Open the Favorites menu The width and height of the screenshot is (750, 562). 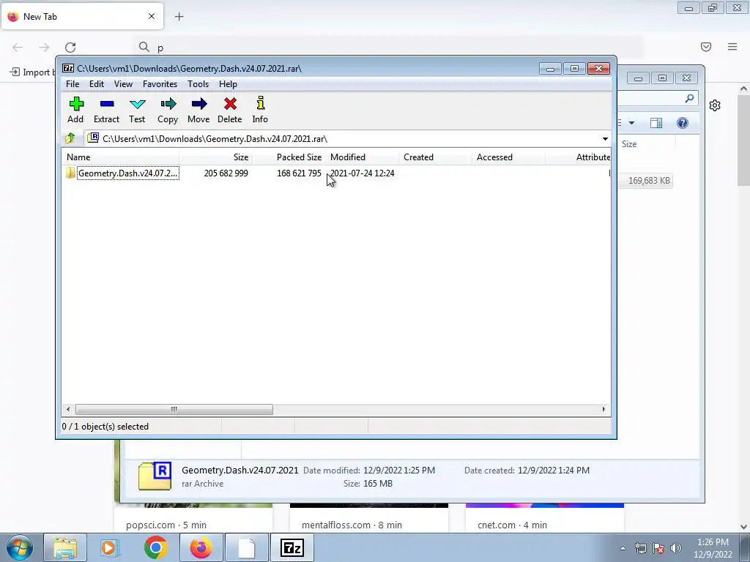160,84
